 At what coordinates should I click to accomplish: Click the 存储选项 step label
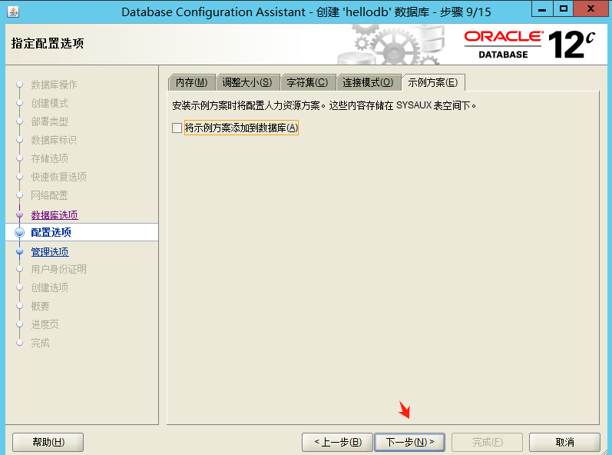(50, 158)
